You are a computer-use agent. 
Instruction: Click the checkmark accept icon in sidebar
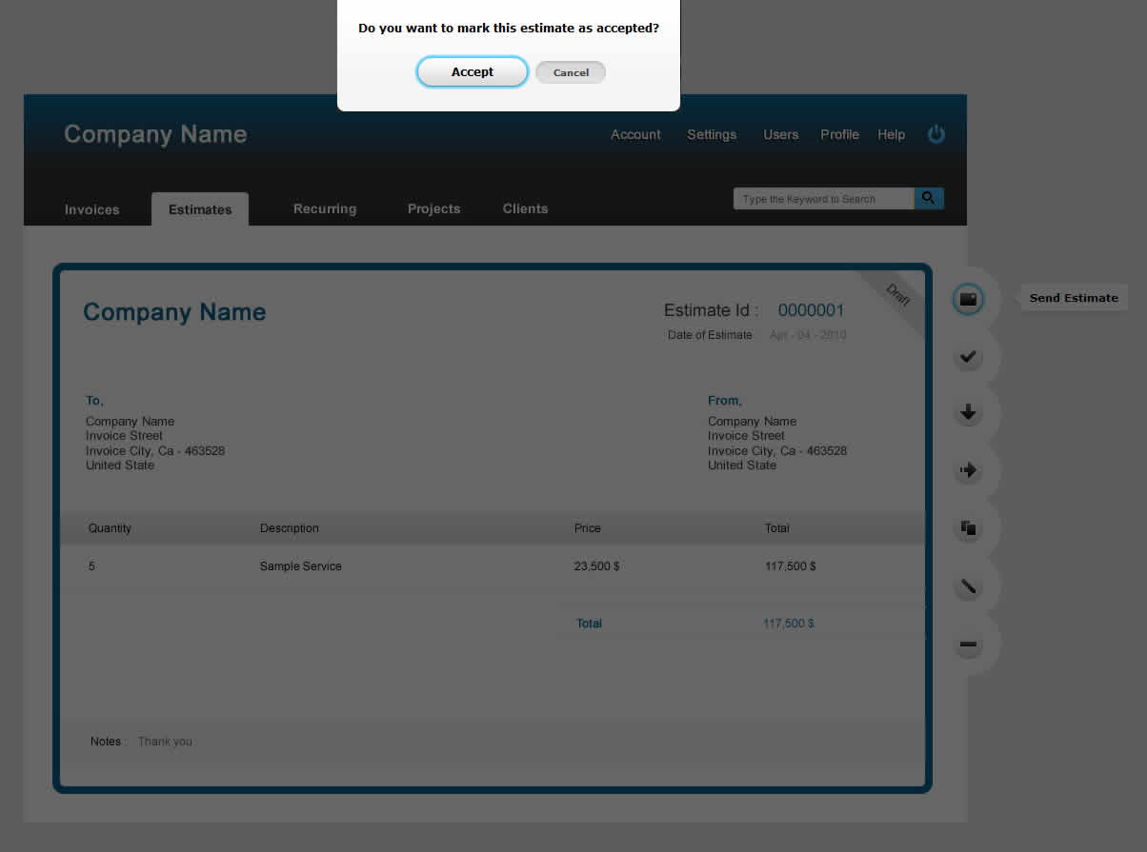tap(968, 357)
